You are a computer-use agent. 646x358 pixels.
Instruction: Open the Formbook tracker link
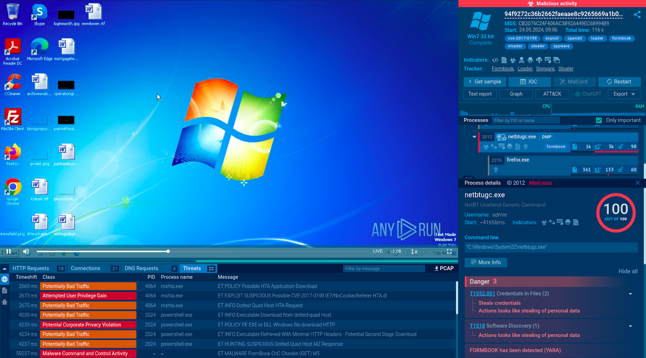[503, 69]
